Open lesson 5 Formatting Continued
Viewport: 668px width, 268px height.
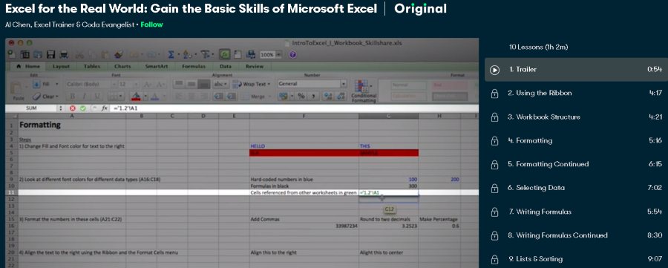click(x=576, y=165)
